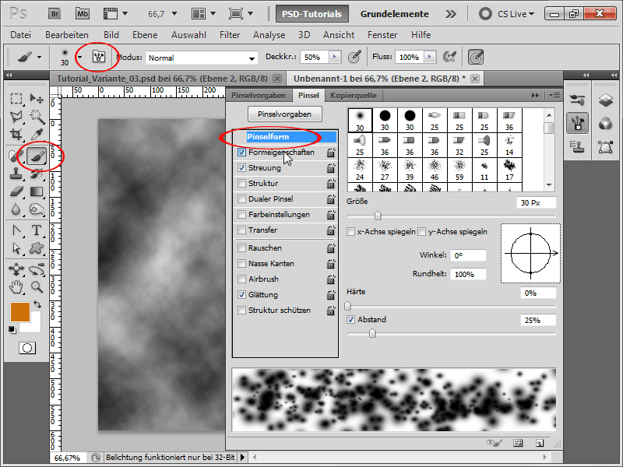Select the Zoom tool
623x467 pixels.
37,286
